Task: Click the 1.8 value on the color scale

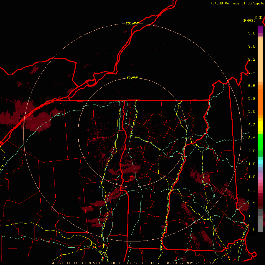Action: (252, 164)
